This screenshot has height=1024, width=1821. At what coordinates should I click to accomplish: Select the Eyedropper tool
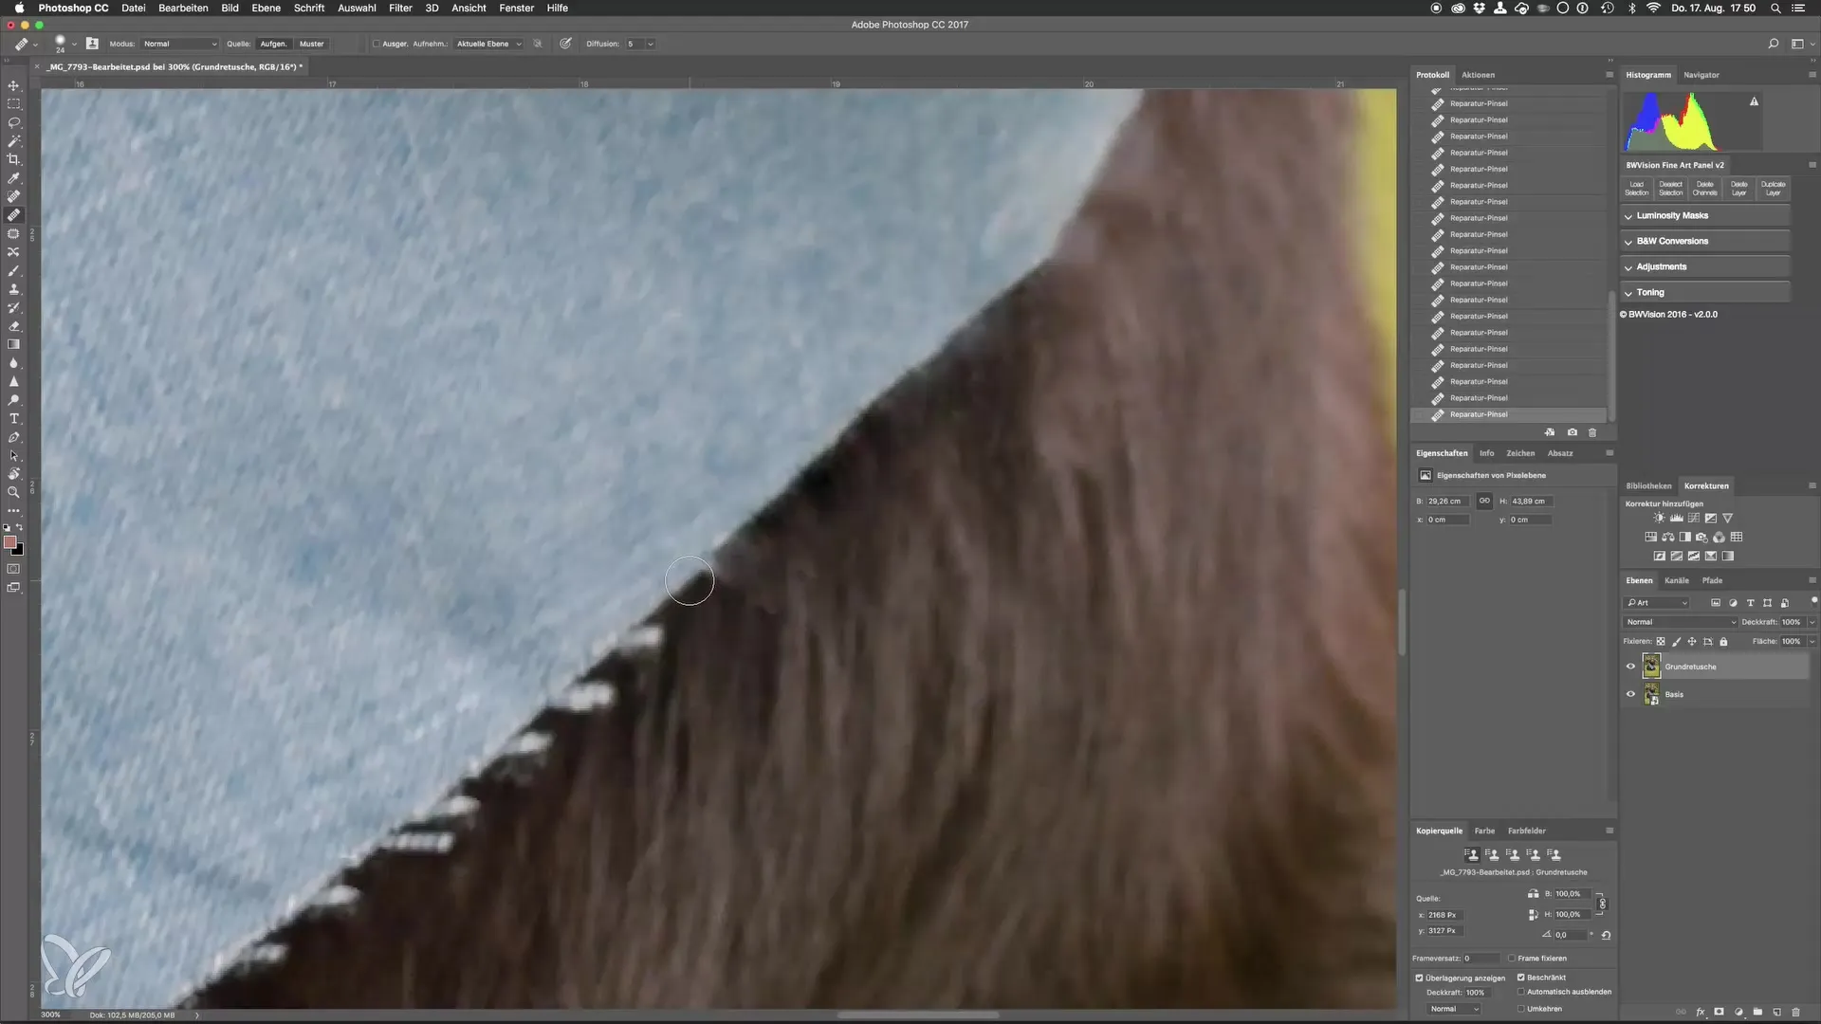(13, 178)
